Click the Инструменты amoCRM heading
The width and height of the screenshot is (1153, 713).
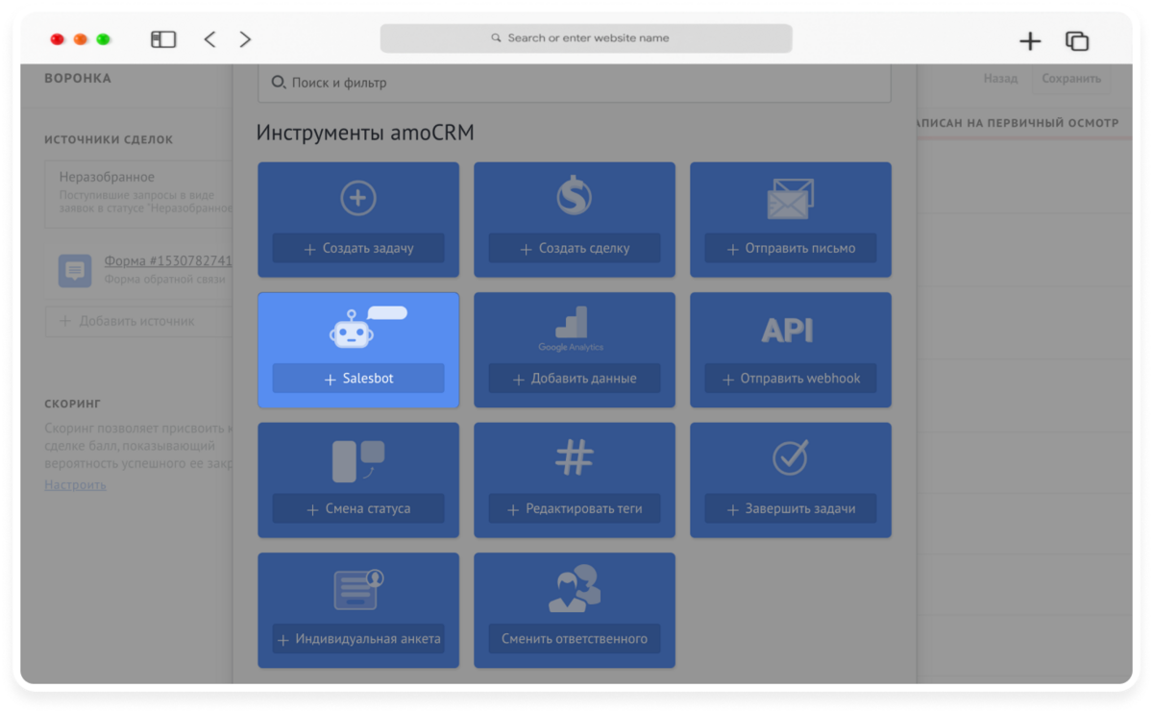(365, 133)
